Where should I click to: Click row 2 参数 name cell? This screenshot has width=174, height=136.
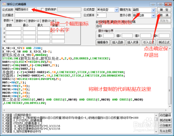14,33
